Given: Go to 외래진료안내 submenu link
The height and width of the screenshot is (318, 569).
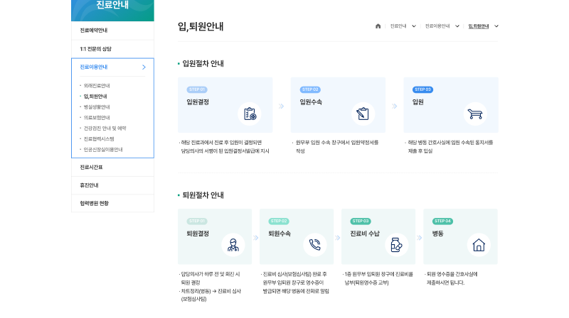Looking at the screenshot, I should coord(97,86).
